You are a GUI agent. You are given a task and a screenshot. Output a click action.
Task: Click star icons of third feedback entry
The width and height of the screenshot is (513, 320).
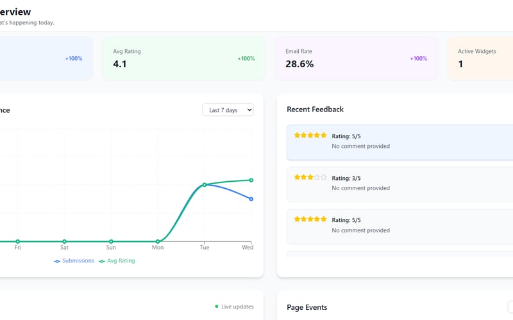310,219
